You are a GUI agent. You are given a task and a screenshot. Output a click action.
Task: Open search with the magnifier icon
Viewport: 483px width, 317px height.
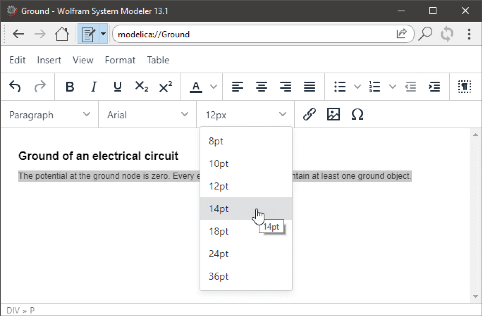point(426,34)
